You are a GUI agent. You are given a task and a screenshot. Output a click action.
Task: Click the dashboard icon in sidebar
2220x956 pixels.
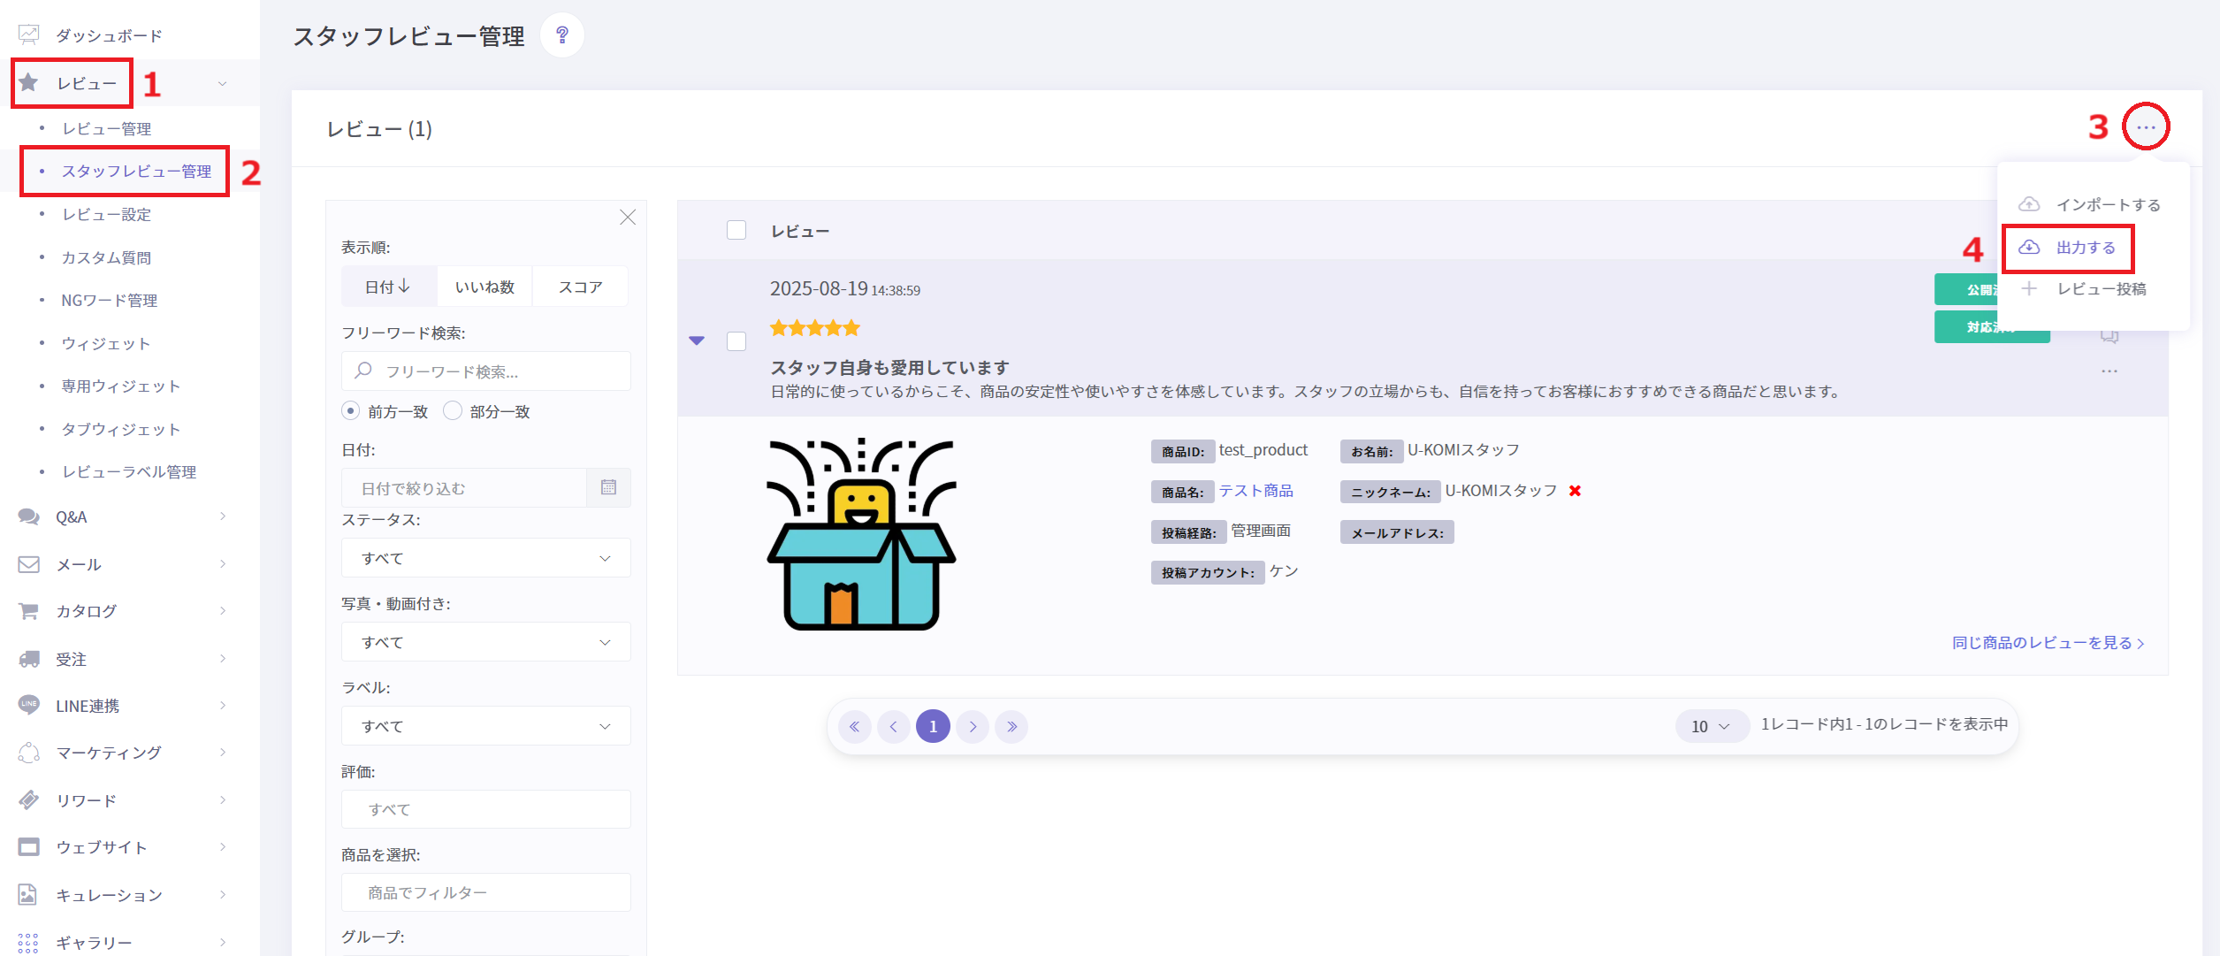[29, 35]
